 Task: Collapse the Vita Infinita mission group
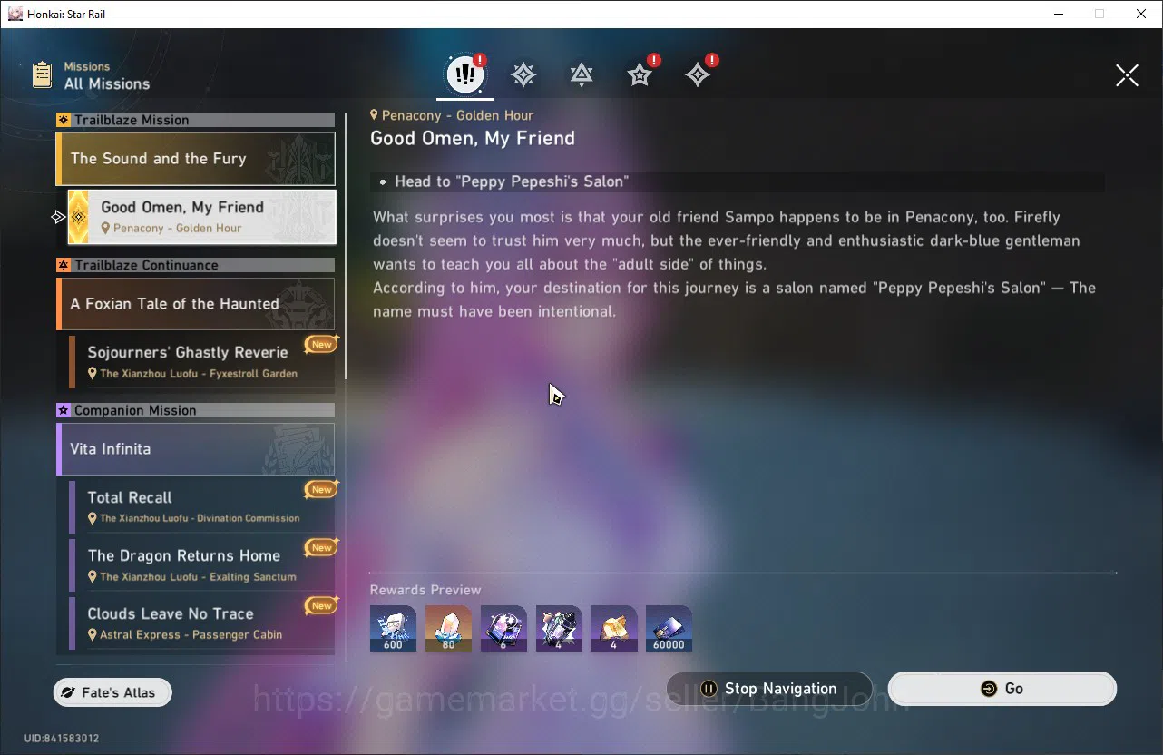coord(195,449)
